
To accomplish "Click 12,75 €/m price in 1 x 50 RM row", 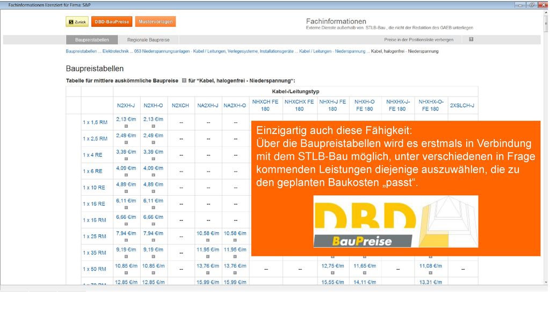I will coord(332,266).
